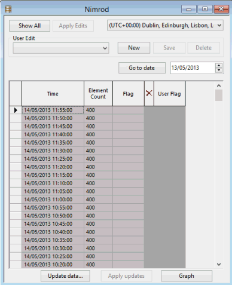Select the 14/05/2013 11:25:00 time cell
Image resolution: width=232 pixels, height=285 pixels.
click(x=53, y=159)
